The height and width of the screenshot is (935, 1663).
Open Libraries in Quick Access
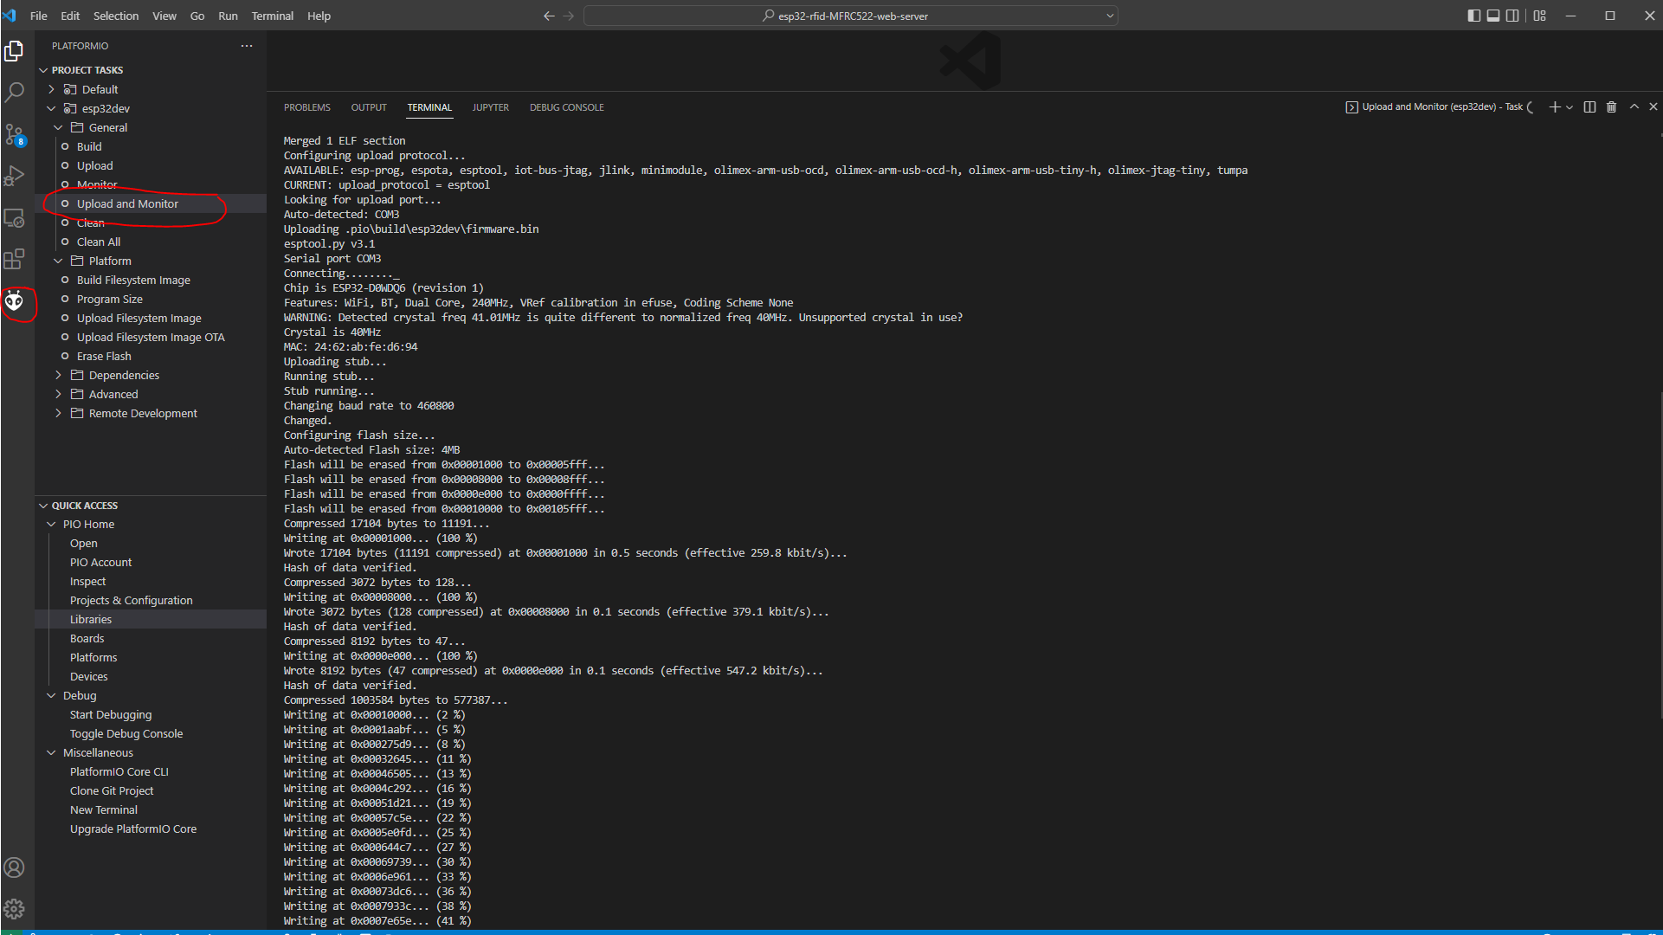point(90,619)
